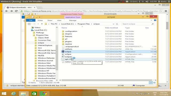Click the search magnifier icon in Explorer
The width and height of the screenshot is (171, 96).
tap(153, 24)
